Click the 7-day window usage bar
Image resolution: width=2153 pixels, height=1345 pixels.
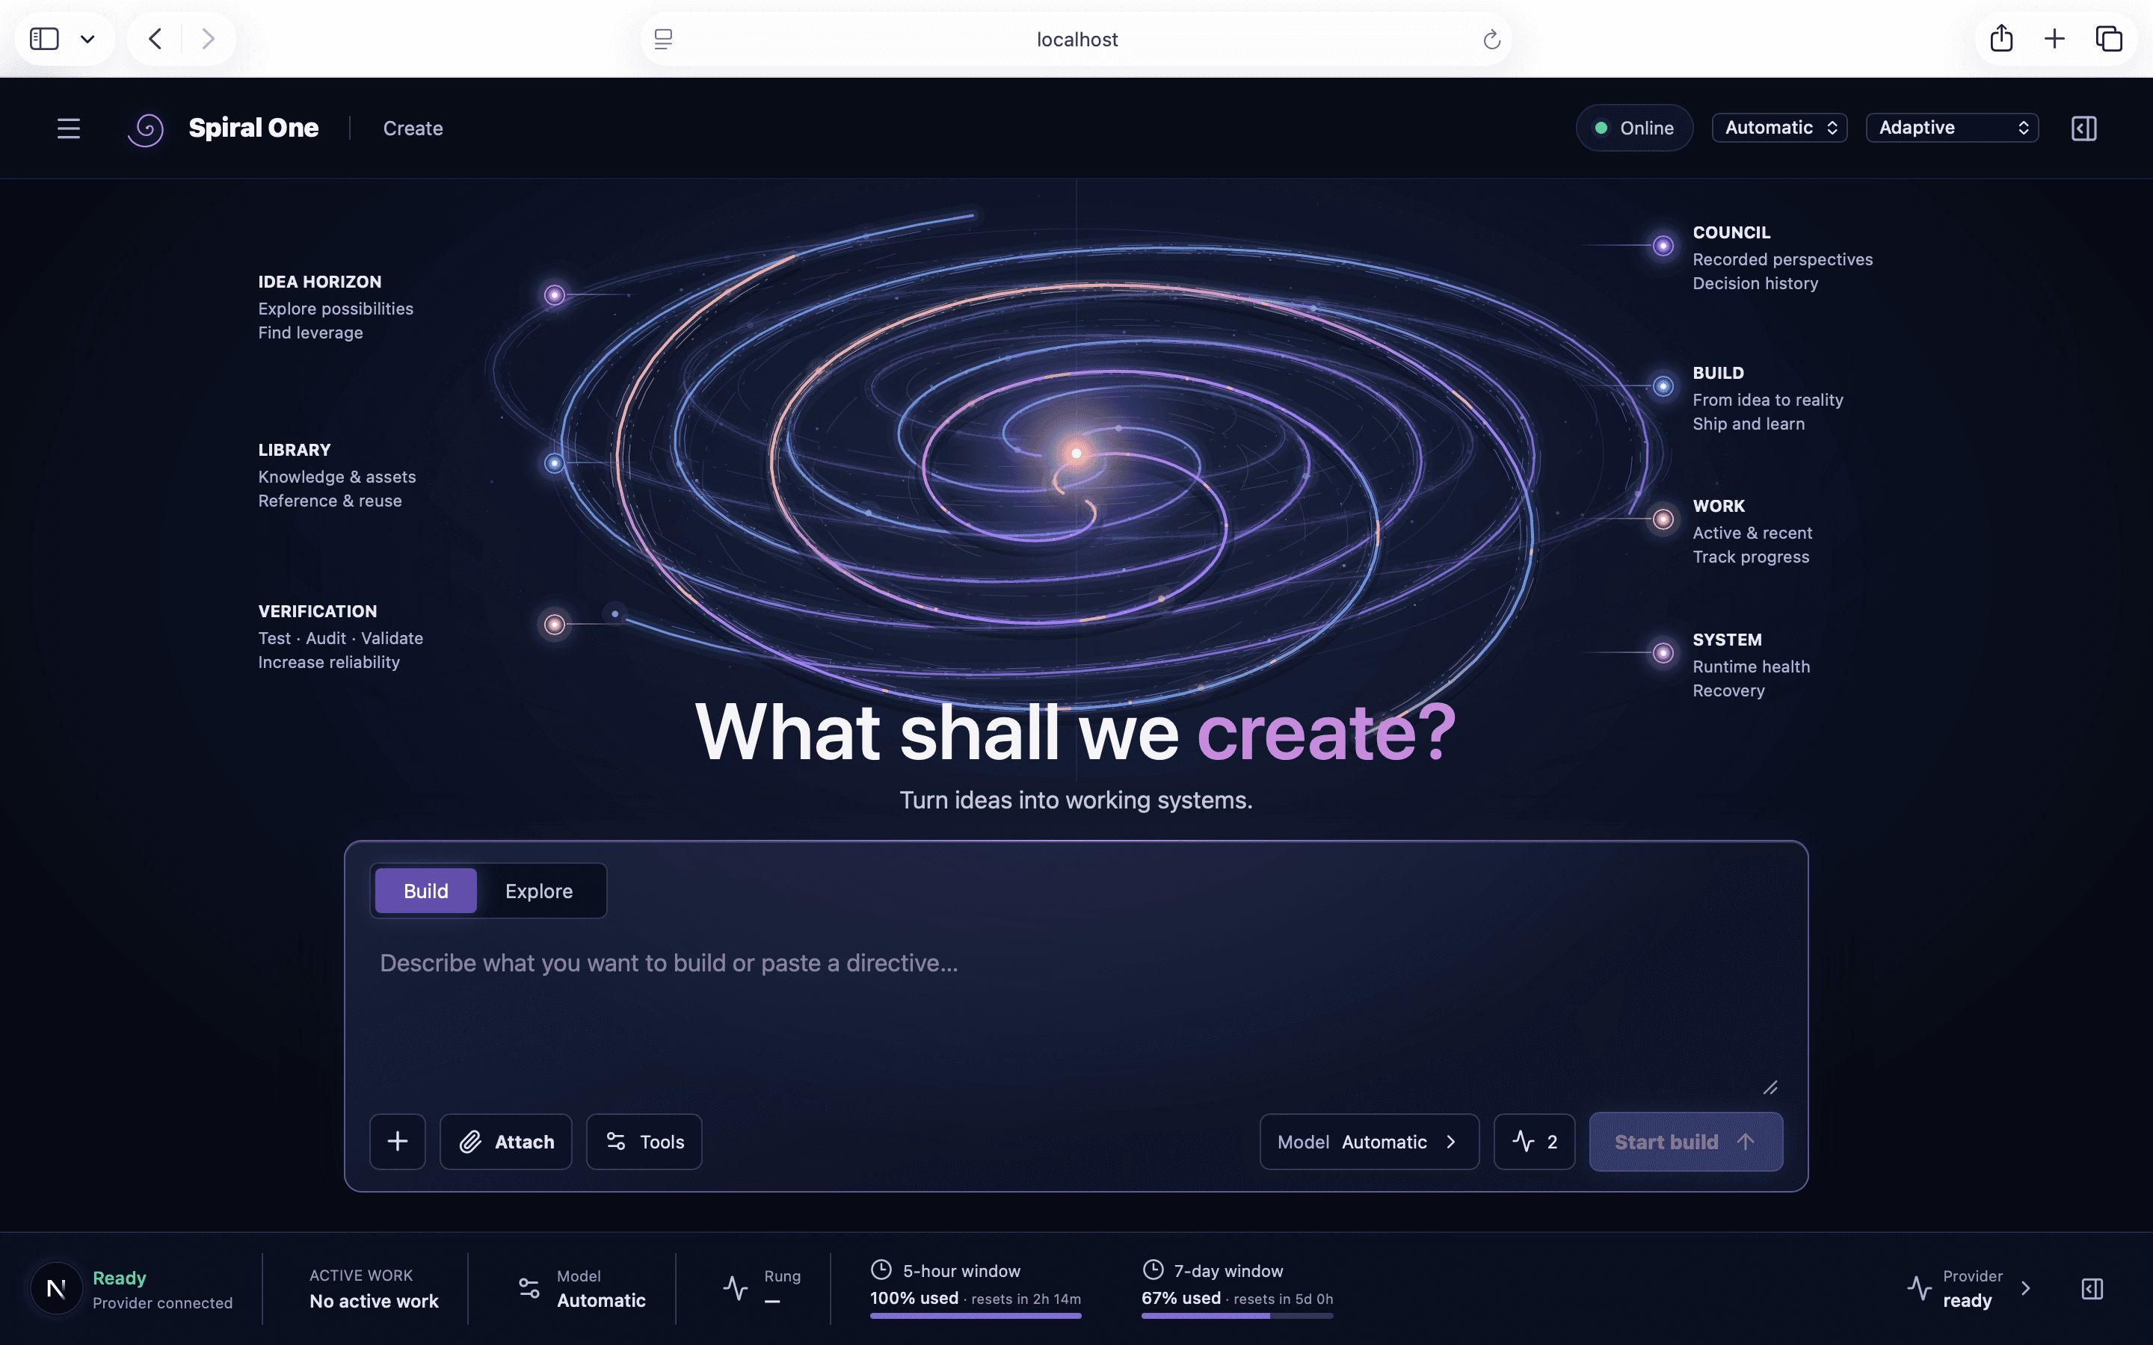click(x=1237, y=1316)
